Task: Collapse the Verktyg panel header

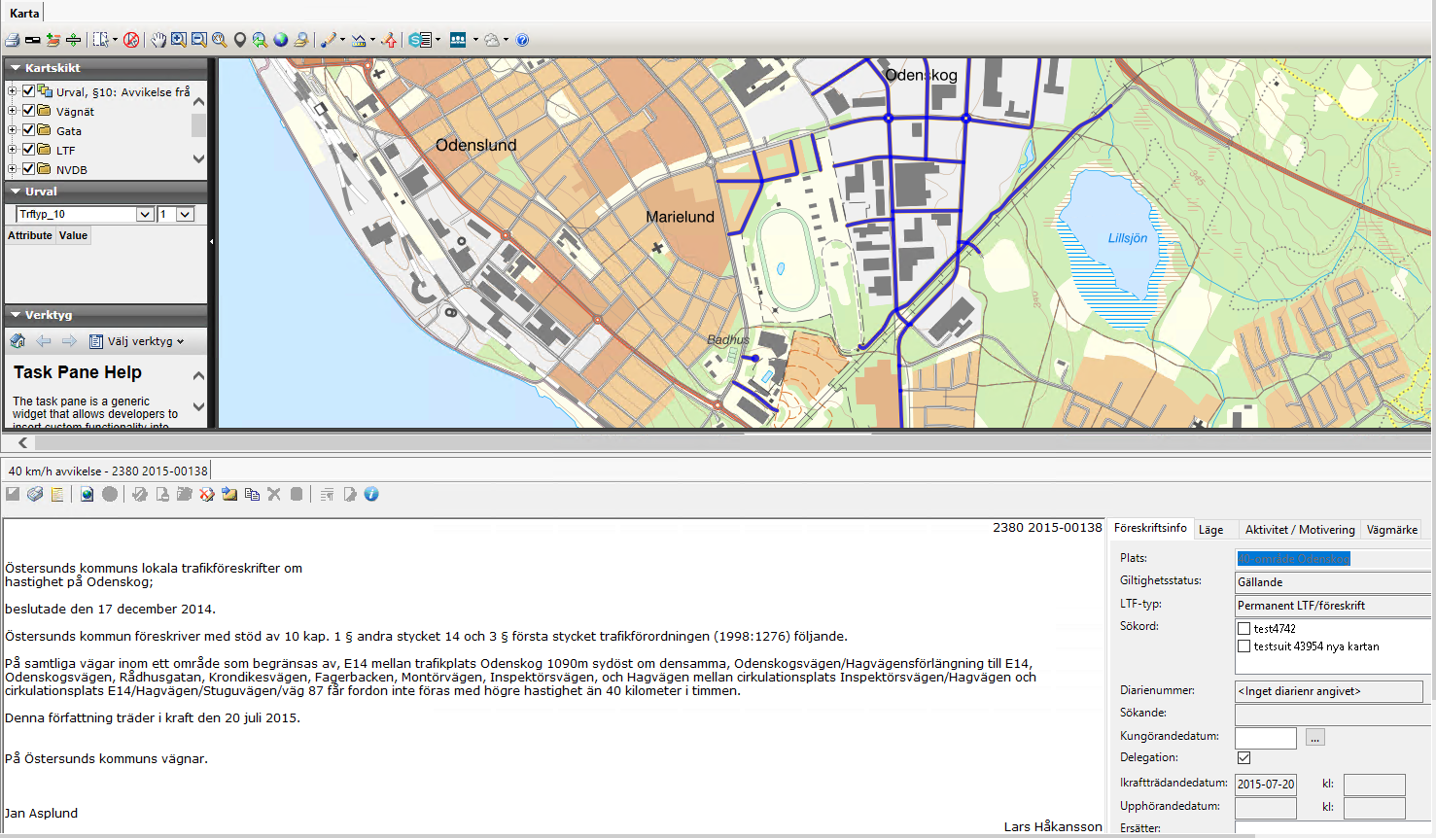Action: [106, 315]
